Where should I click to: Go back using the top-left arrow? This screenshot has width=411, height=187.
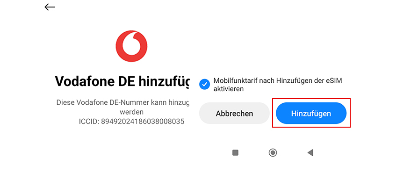50,7
